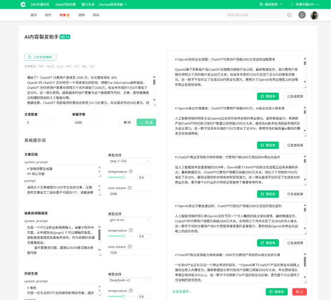Open the DeepSeek-v3 model dropdown
The height and width of the screenshot is (300, 331).
point(130,280)
